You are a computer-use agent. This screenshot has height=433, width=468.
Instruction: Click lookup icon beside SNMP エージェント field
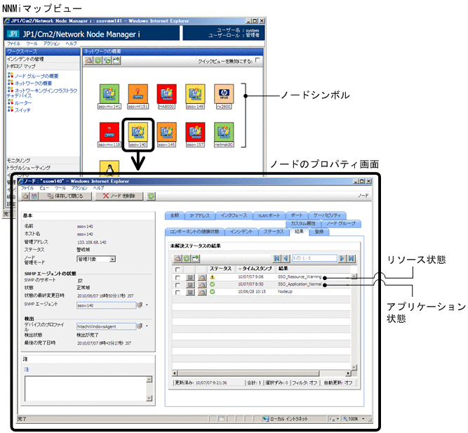click(x=140, y=305)
